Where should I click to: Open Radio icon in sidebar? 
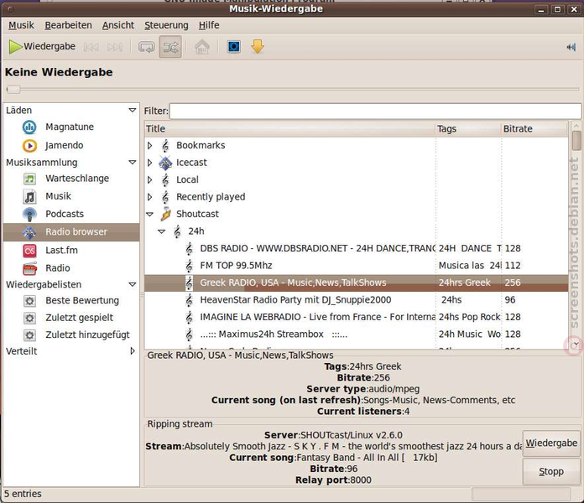(x=29, y=268)
